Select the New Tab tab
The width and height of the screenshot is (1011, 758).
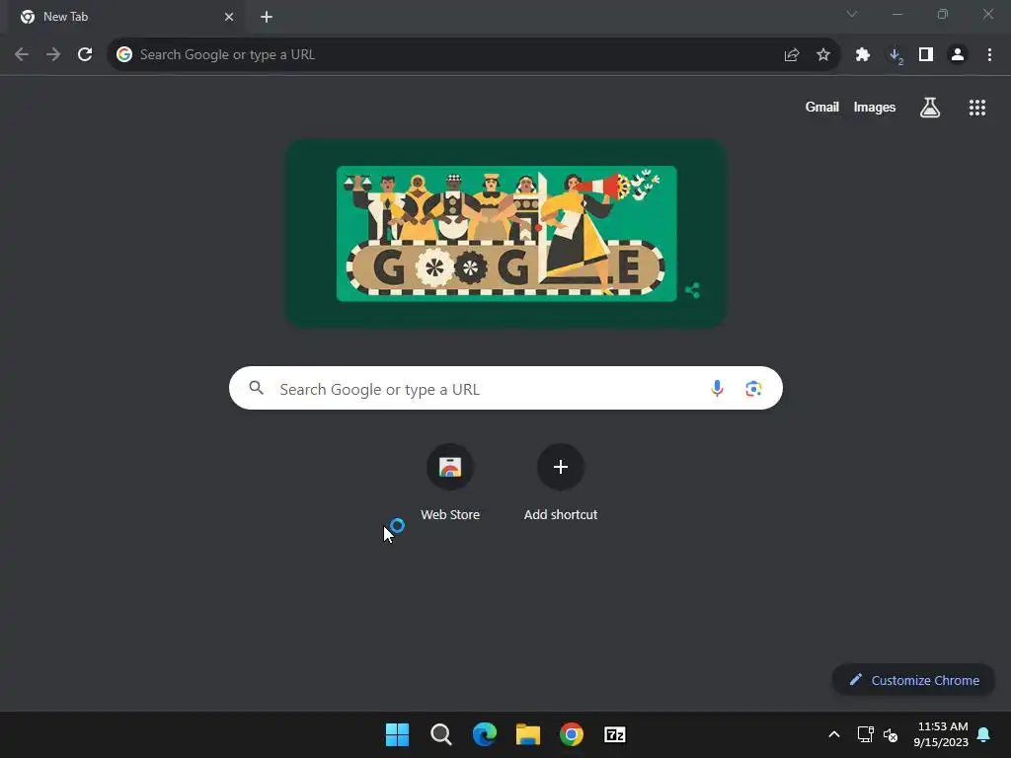click(125, 17)
